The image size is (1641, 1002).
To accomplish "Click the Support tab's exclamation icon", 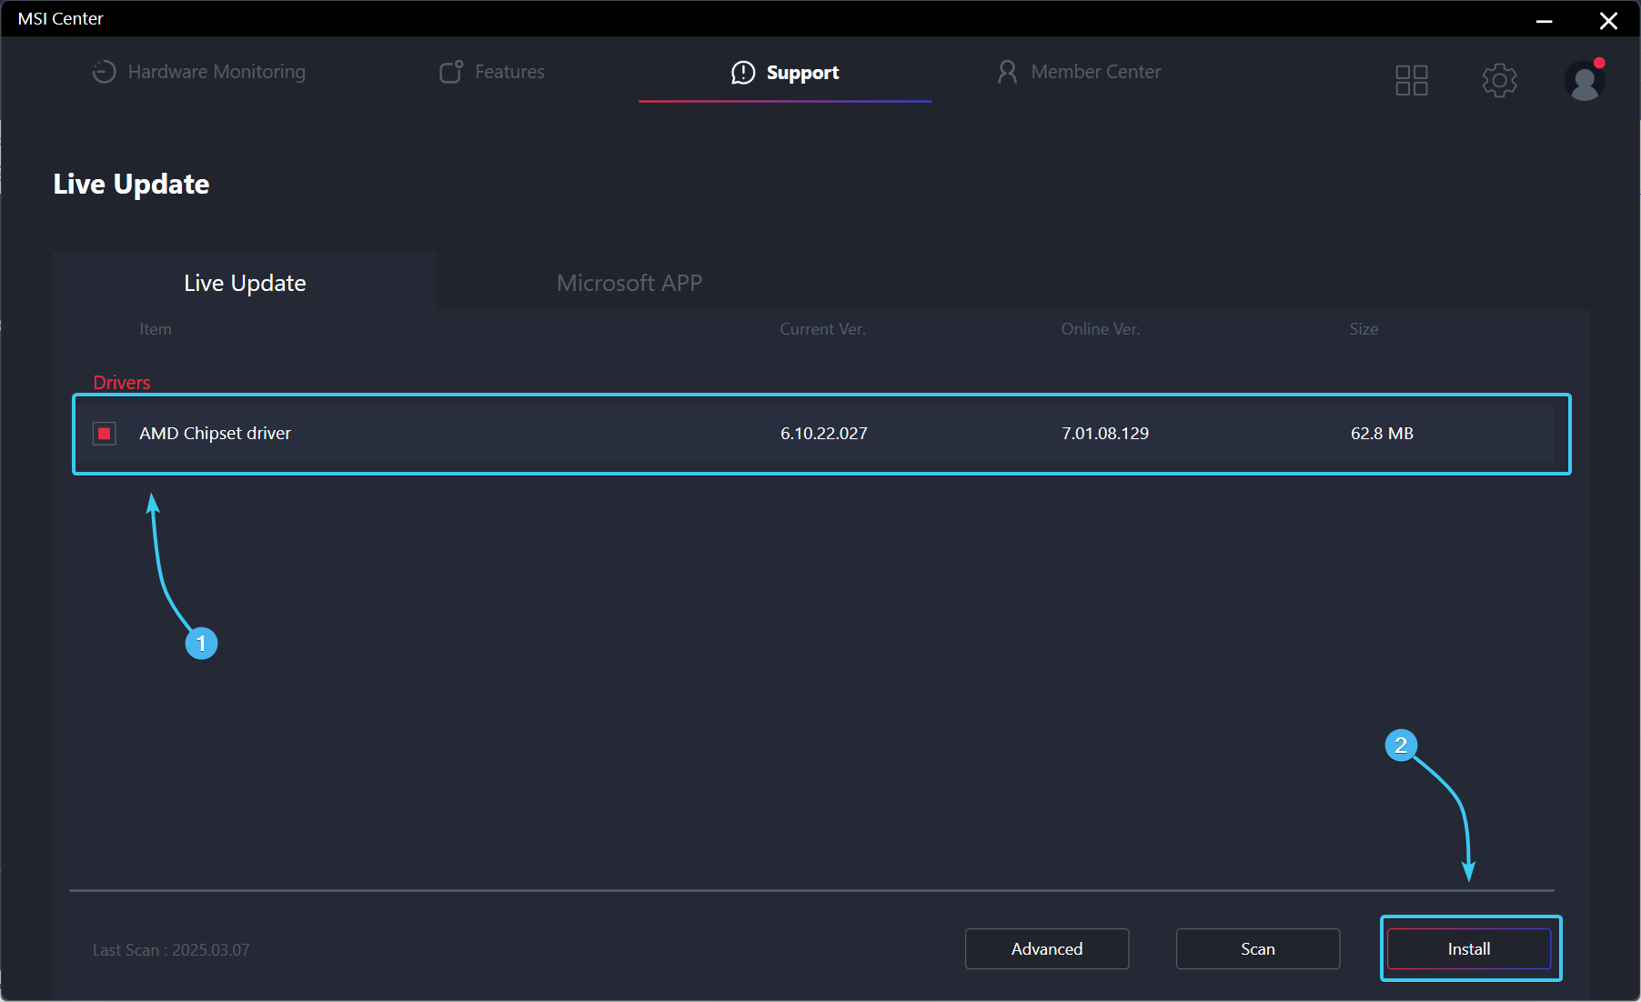I will point(743,73).
